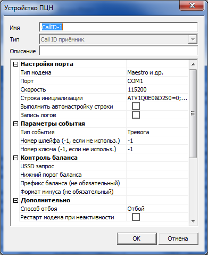Collapse the Параметры события section
This screenshot has width=208, height=255.
16,124
